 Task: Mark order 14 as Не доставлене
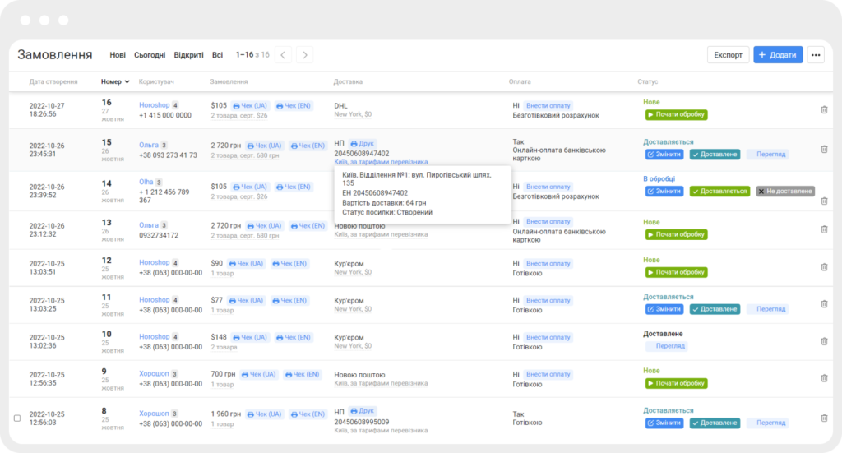pyautogui.click(x=785, y=191)
